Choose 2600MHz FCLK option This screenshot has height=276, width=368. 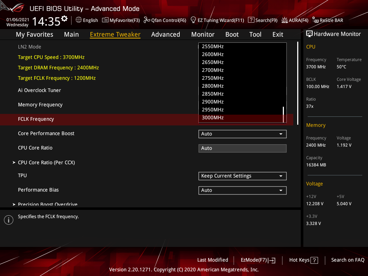tap(241, 55)
